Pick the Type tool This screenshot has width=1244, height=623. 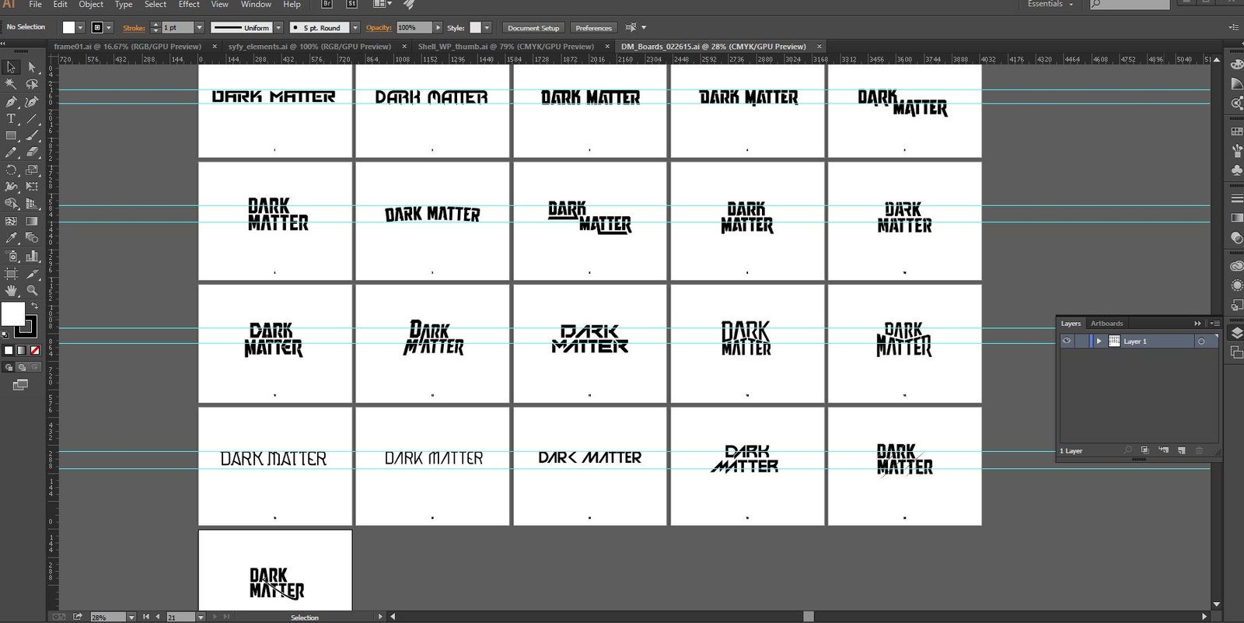click(x=11, y=119)
